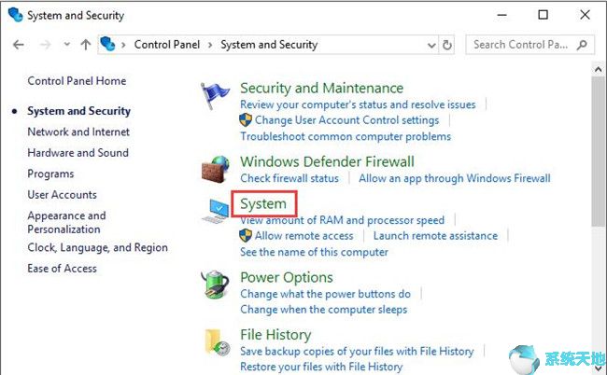Refresh the Control Panel view
Image resolution: width=607 pixels, height=375 pixels.
pos(448,45)
